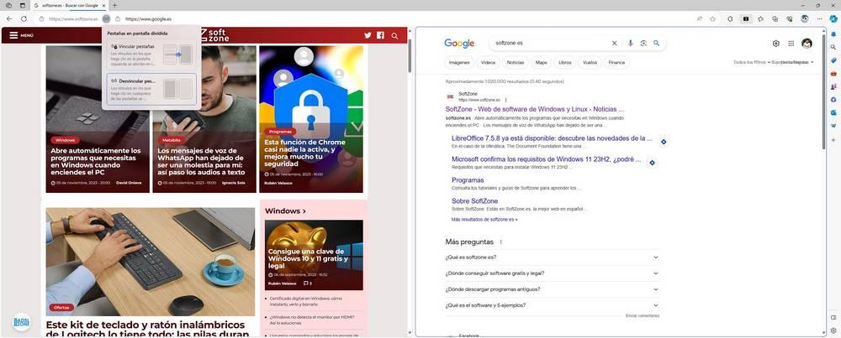Click the split screen toolbar icon
841x338 pixels.
tap(745, 18)
